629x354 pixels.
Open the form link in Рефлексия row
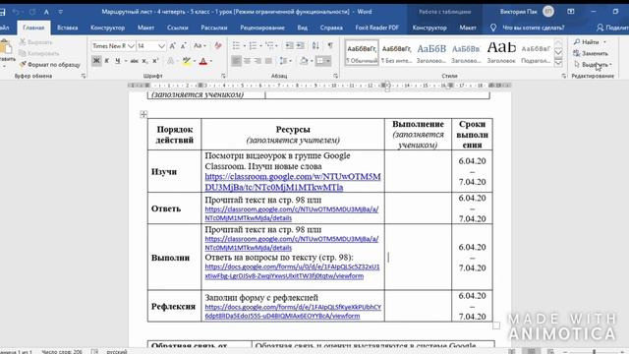[x=293, y=312]
